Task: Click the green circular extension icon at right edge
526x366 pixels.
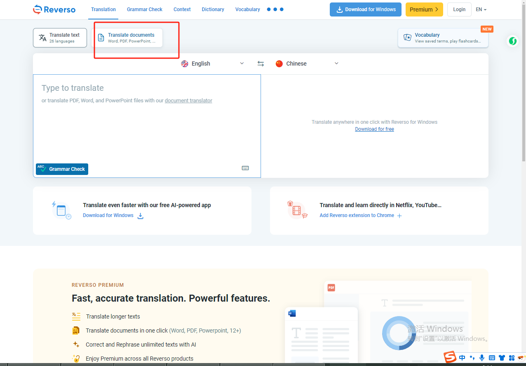Action: (513, 41)
